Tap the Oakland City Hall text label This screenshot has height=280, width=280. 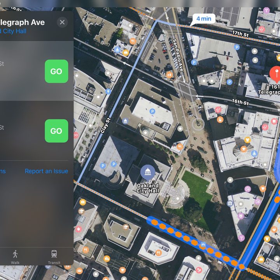[x=148, y=188]
